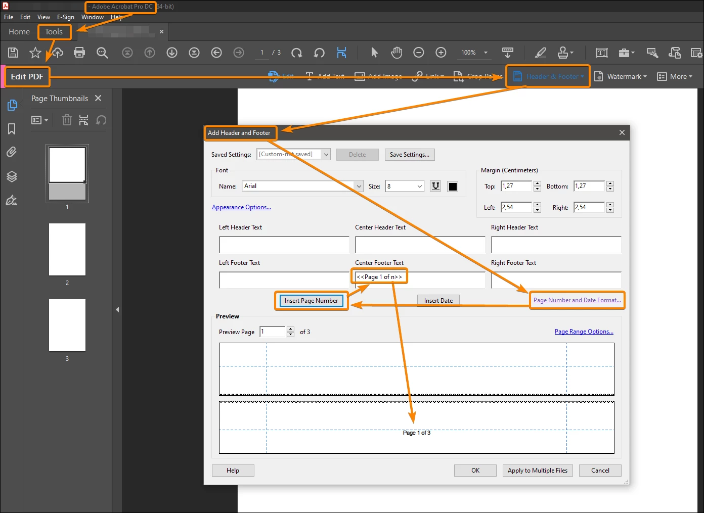Go to the previous page with the up arrow
This screenshot has height=513, width=704.
pyautogui.click(x=150, y=53)
